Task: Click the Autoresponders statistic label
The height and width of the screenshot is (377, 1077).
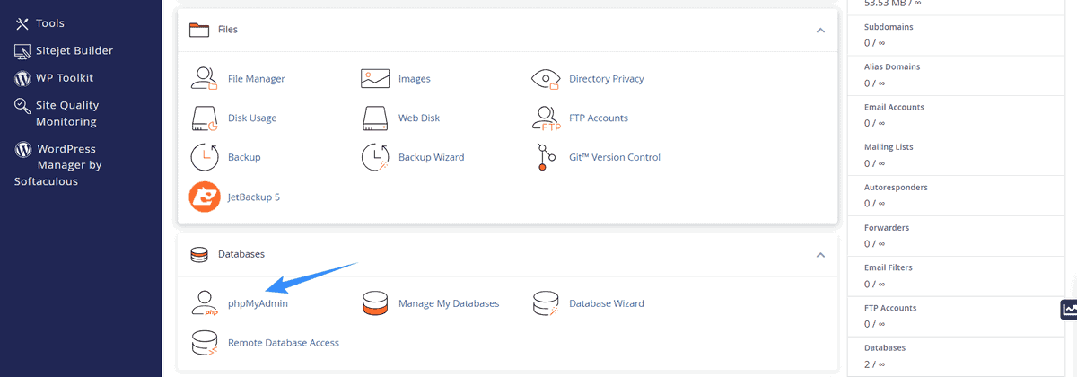Action: pyautogui.click(x=896, y=188)
